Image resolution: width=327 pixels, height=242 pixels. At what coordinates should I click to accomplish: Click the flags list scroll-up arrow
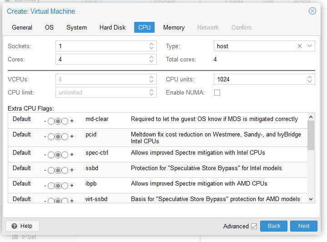[x=311, y=117]
